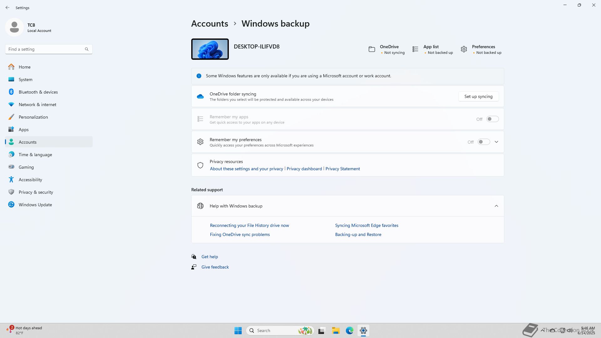Image resolution: width=601 pixels, height=338 pixels.
Task: Select Personalization in the sidebar
Action: 33,117
